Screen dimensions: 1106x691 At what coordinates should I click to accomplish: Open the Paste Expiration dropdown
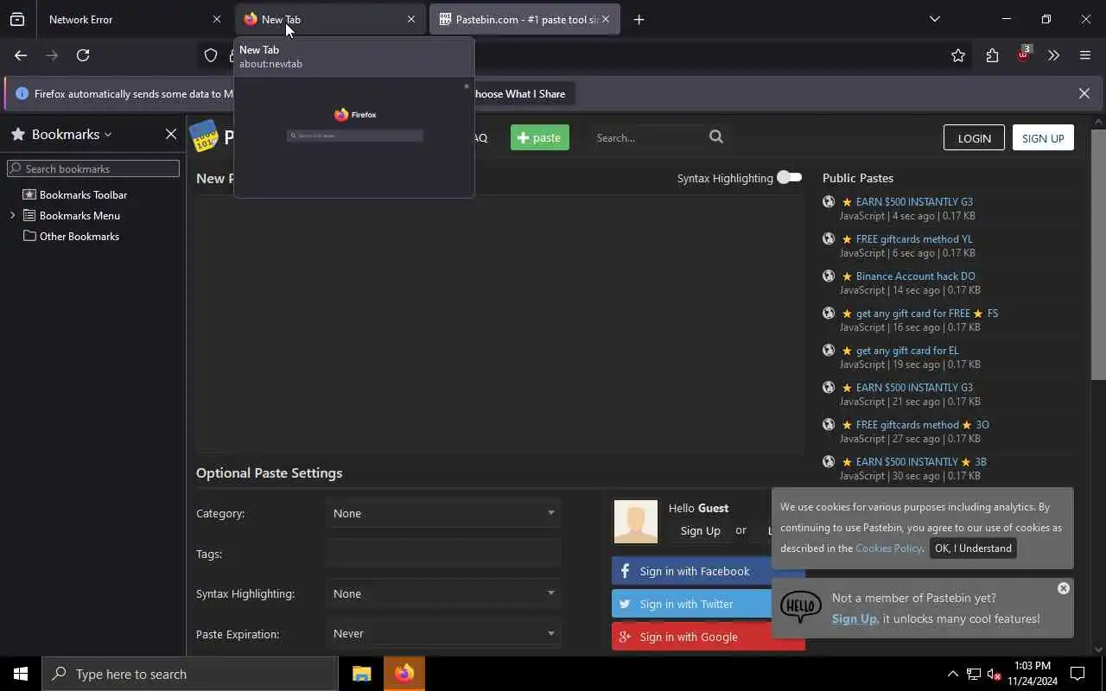pos(443,633)
